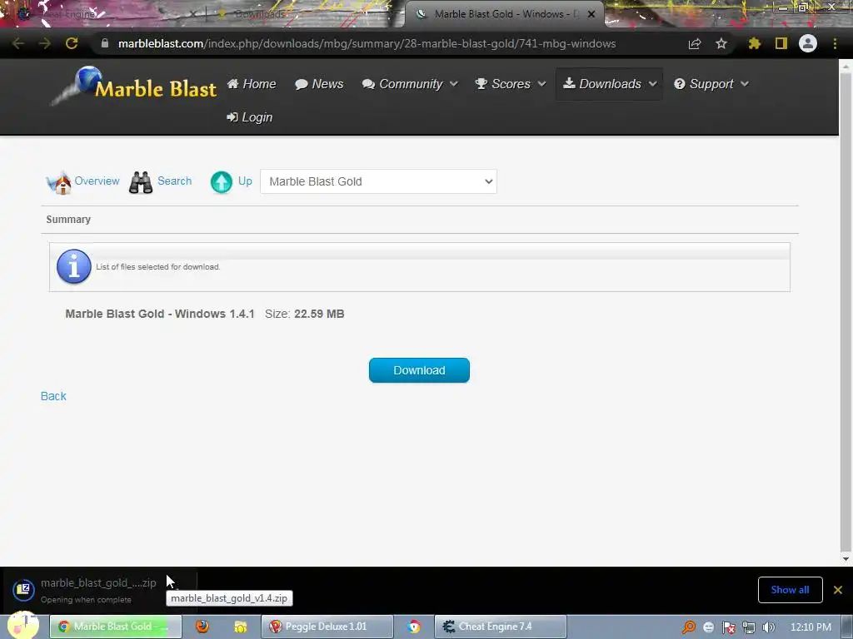Click 'Marble Blast Gold - Windows 1.4.1' text
Screen dimensions: 853x639
(160, 314)
